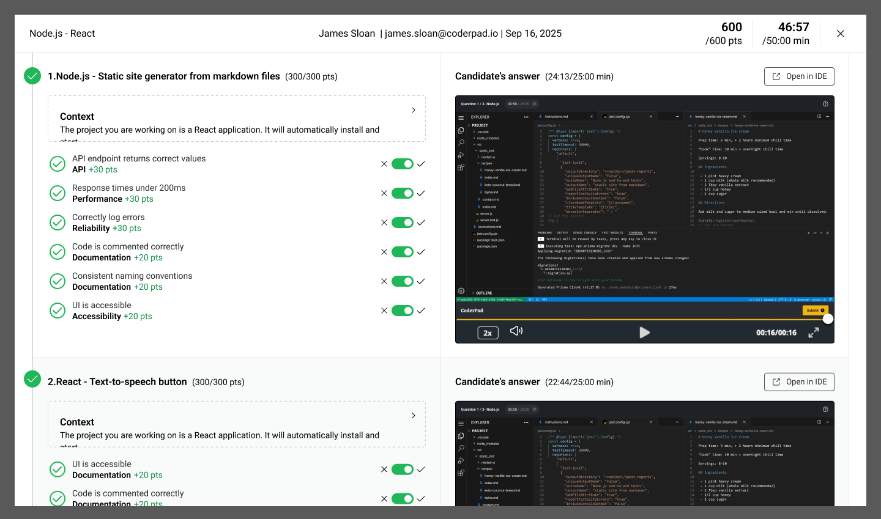Click the X mark beside the Correctly log errors toggle

[384, 223]
